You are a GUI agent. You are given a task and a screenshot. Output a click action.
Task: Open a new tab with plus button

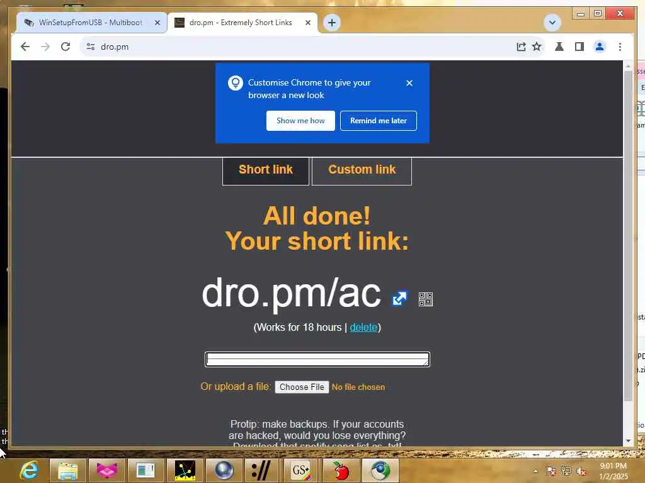[332, 23]
